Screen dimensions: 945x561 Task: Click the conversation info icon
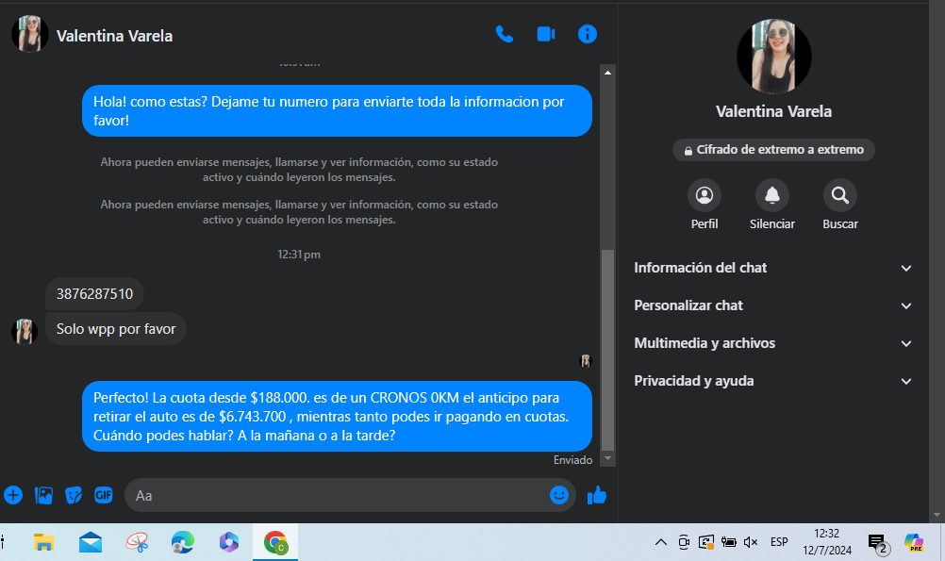point(587,35)
